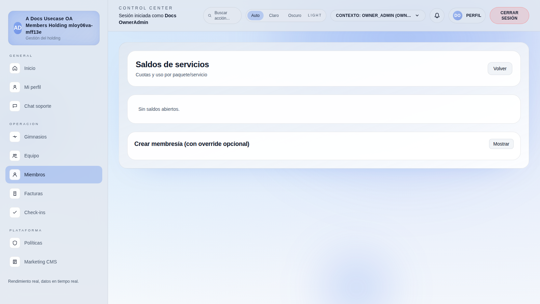Select the Auto theme option

255,16
